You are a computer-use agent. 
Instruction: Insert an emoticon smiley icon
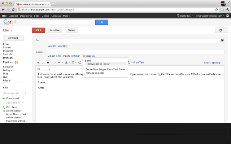pos(79,62)
